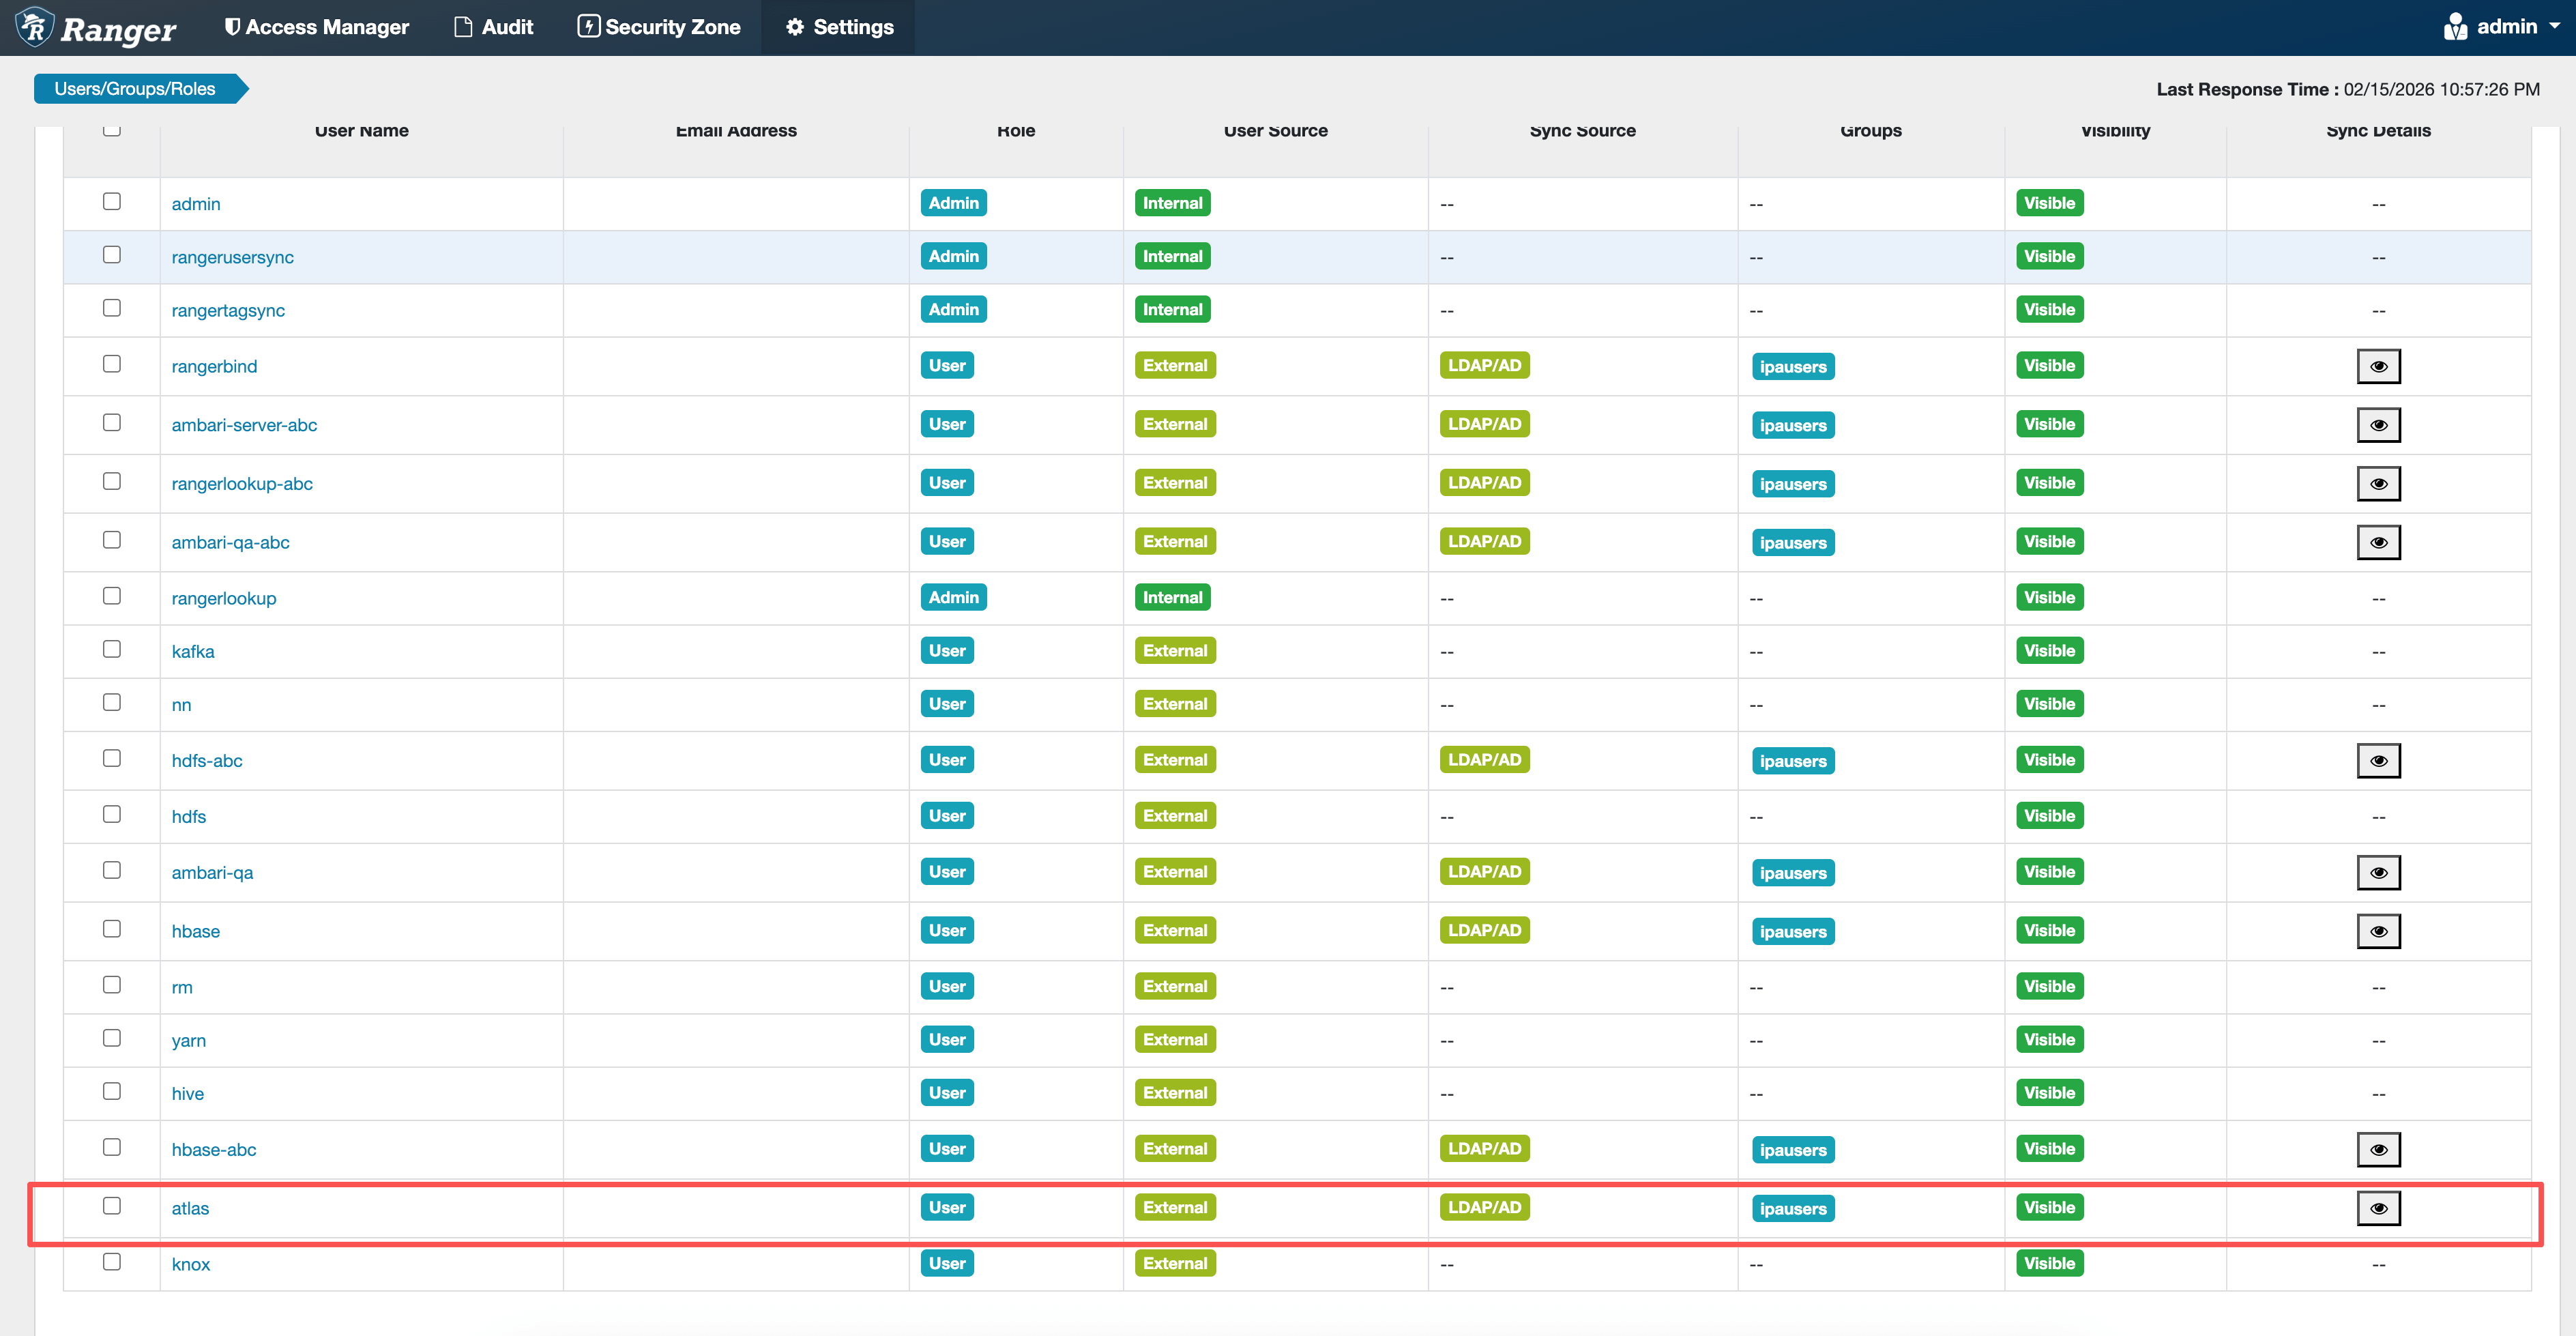
Task: Open sync details eye icon for hbase
Action: click(2378, 931)
